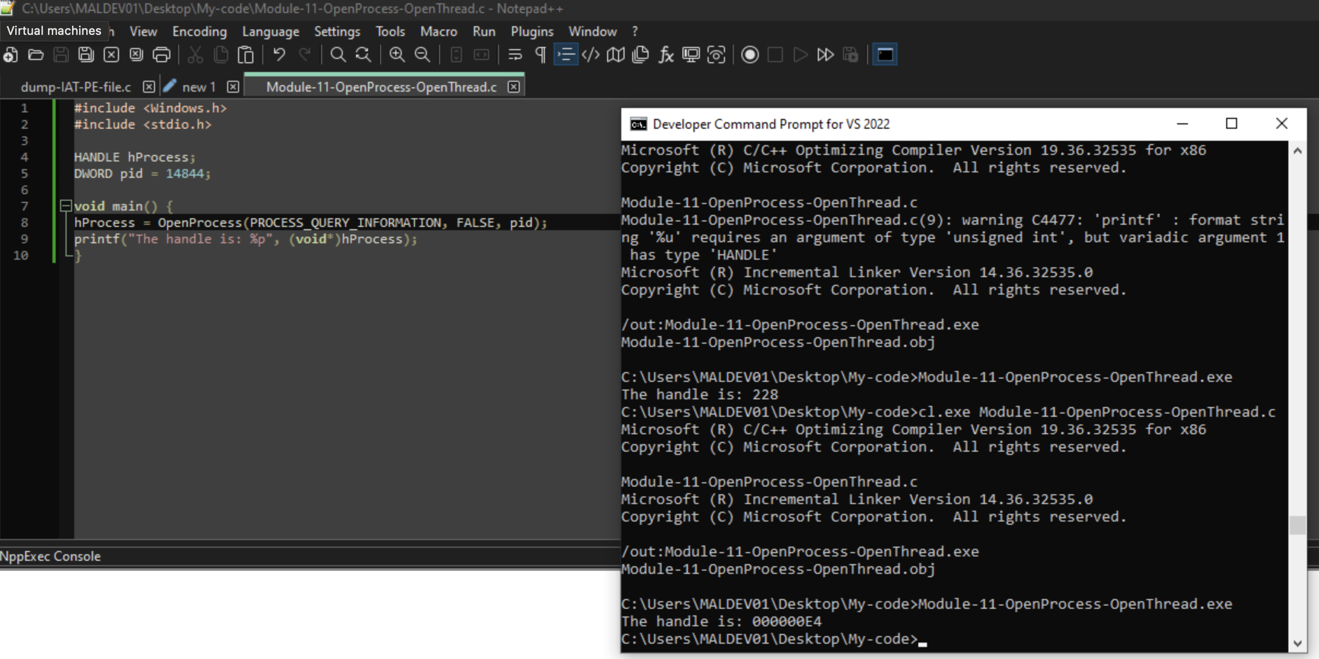Toggle the Show All Characters pilcrow icon
Viewport: 1319px width, 659px height.
click(x=540, y=55)
